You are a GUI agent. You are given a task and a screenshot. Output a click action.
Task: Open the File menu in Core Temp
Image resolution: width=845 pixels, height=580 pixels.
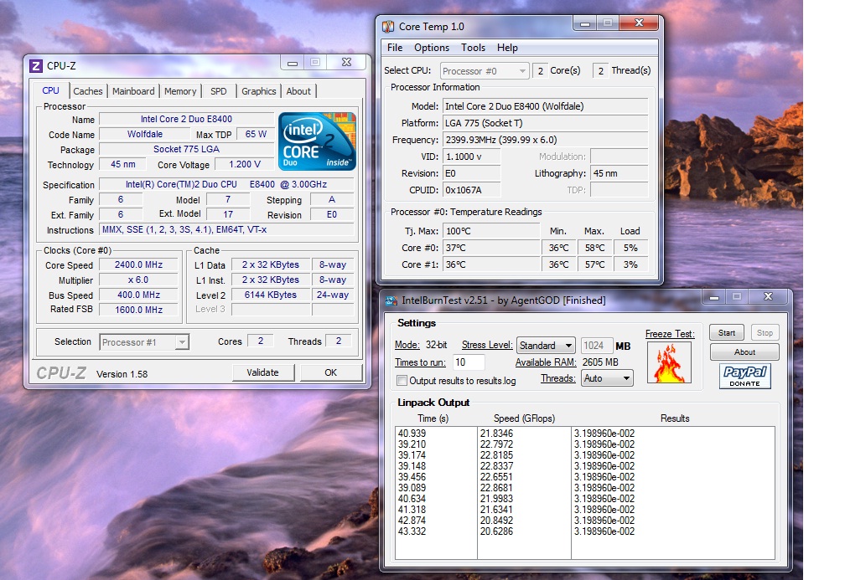point(395,48)
